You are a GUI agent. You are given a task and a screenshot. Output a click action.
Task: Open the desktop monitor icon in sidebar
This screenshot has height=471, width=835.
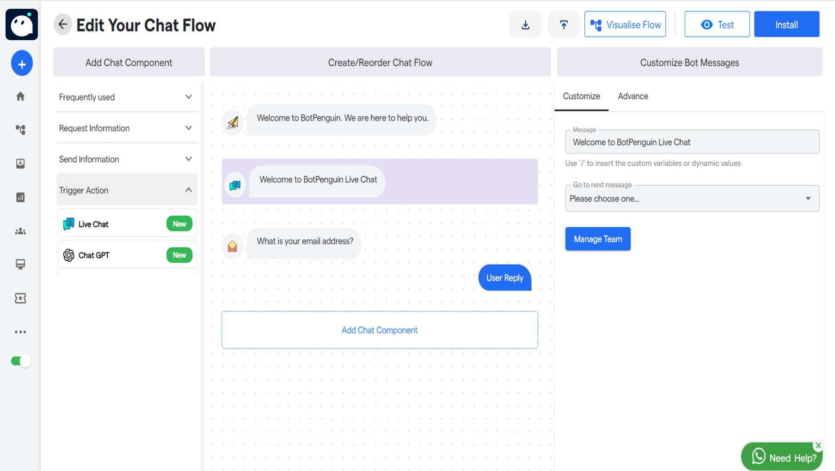click(x=20, y=264)
